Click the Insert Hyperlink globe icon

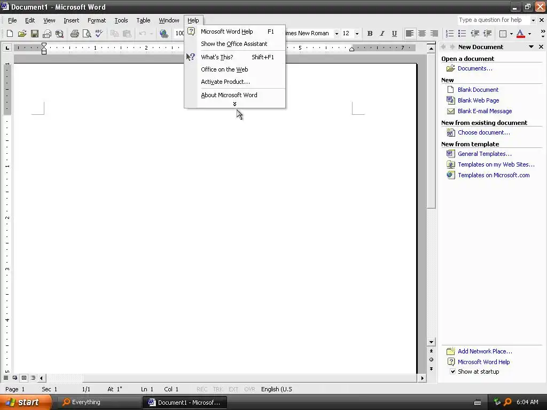click(163, 34)
